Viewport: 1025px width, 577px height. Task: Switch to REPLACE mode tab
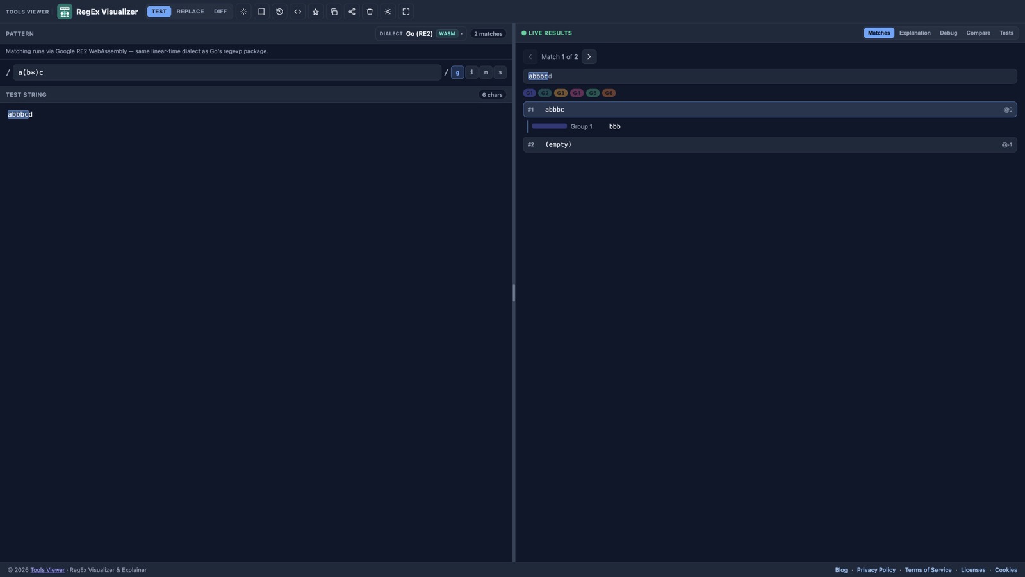pos(190,12)
